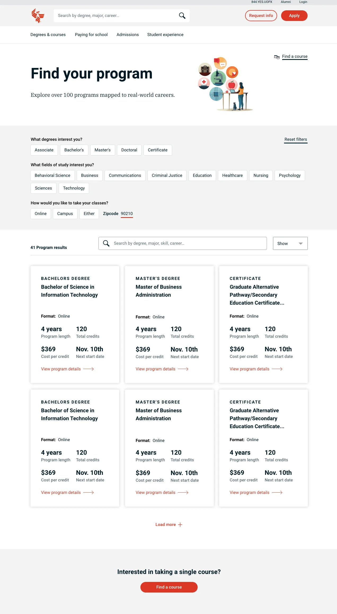Toggle the Associate degree filter
Viewport: 337px width, 614px height.
pyautogui.click(x=44, y=150)
